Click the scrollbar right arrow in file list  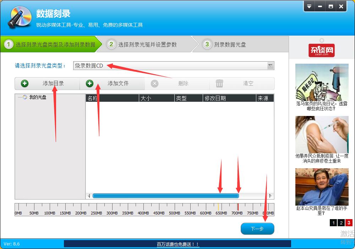[271, 196]
